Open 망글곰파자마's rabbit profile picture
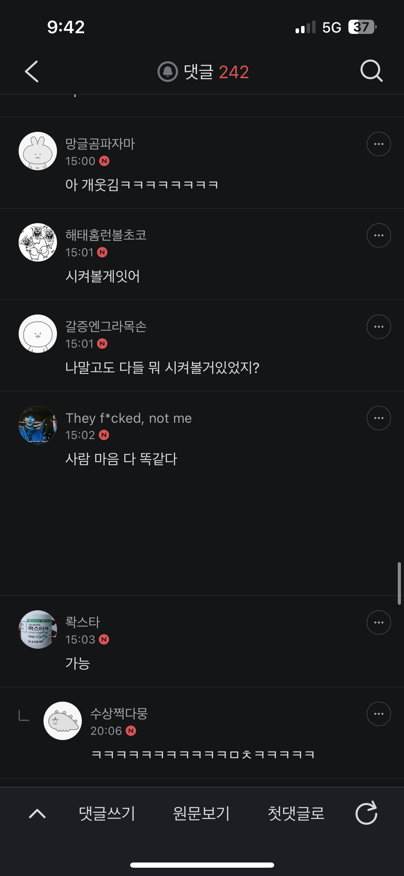 [38, 151]
